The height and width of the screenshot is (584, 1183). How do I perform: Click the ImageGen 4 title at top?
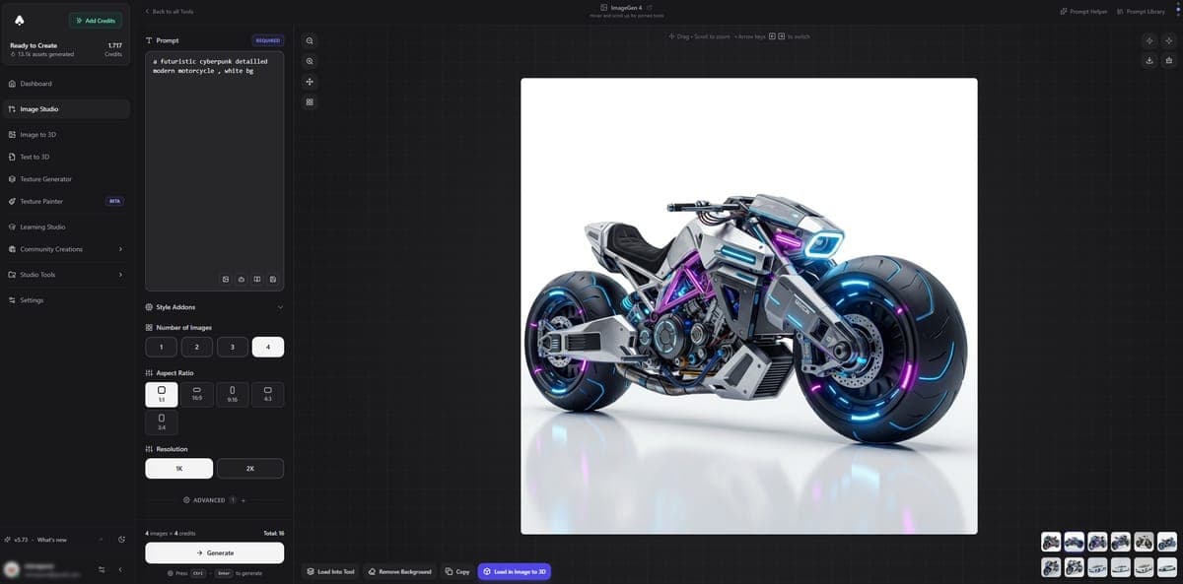626,7
